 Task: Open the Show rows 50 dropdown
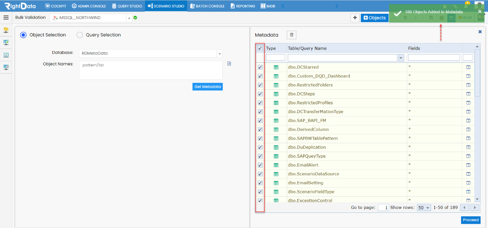(424, 208)
